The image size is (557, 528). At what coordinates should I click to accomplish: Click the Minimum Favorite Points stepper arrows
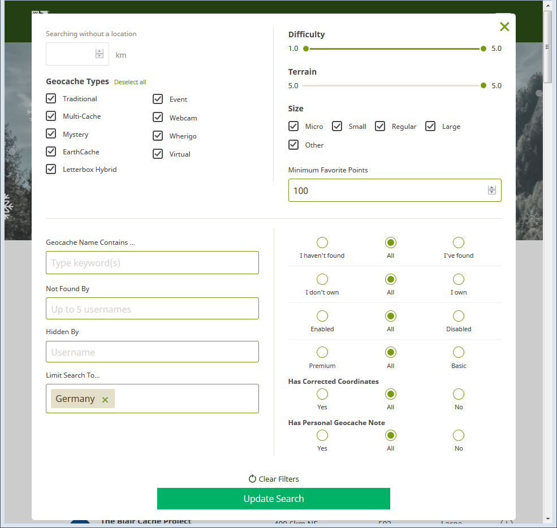pos(492,190)
